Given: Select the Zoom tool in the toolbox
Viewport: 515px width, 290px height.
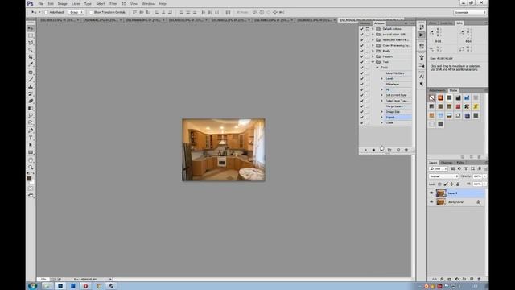Looking at the screenshot, I should click(x=31, y=167).
